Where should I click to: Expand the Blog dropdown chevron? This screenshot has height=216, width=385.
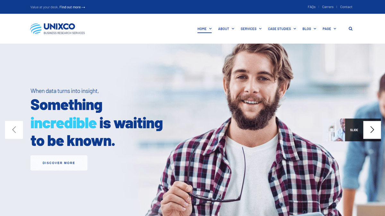[x=315, y=29]
